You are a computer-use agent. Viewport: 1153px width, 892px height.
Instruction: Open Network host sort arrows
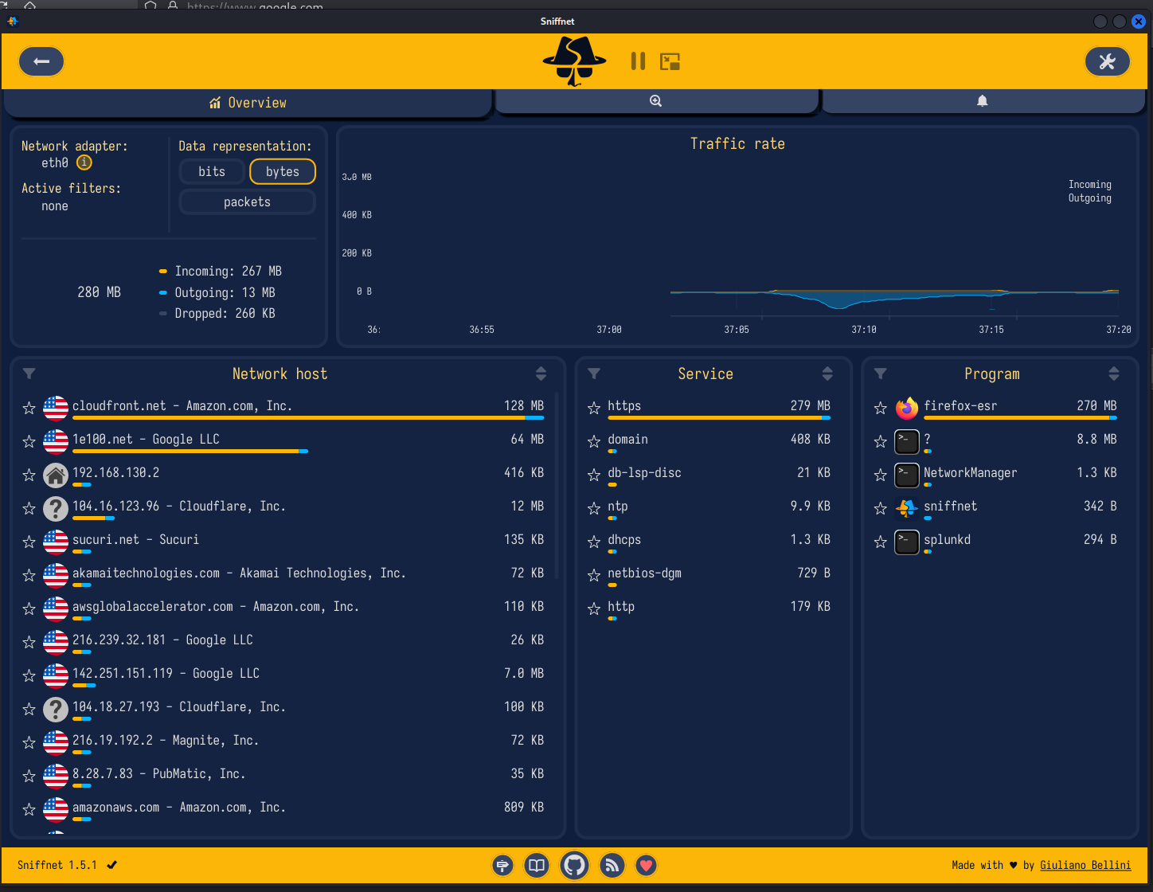pos(541,374)
